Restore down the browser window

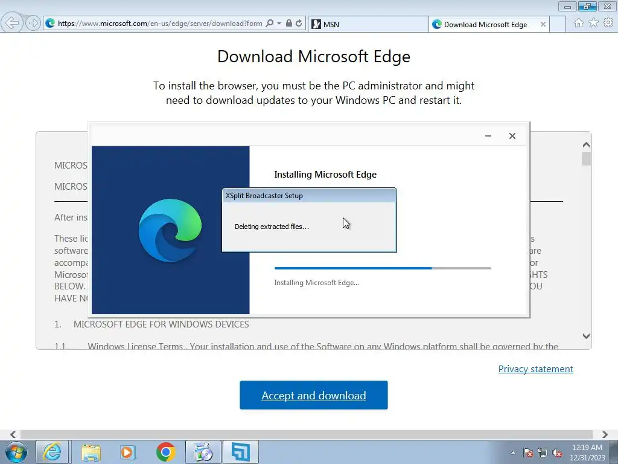pyautogui.click(x=587, y=6)
